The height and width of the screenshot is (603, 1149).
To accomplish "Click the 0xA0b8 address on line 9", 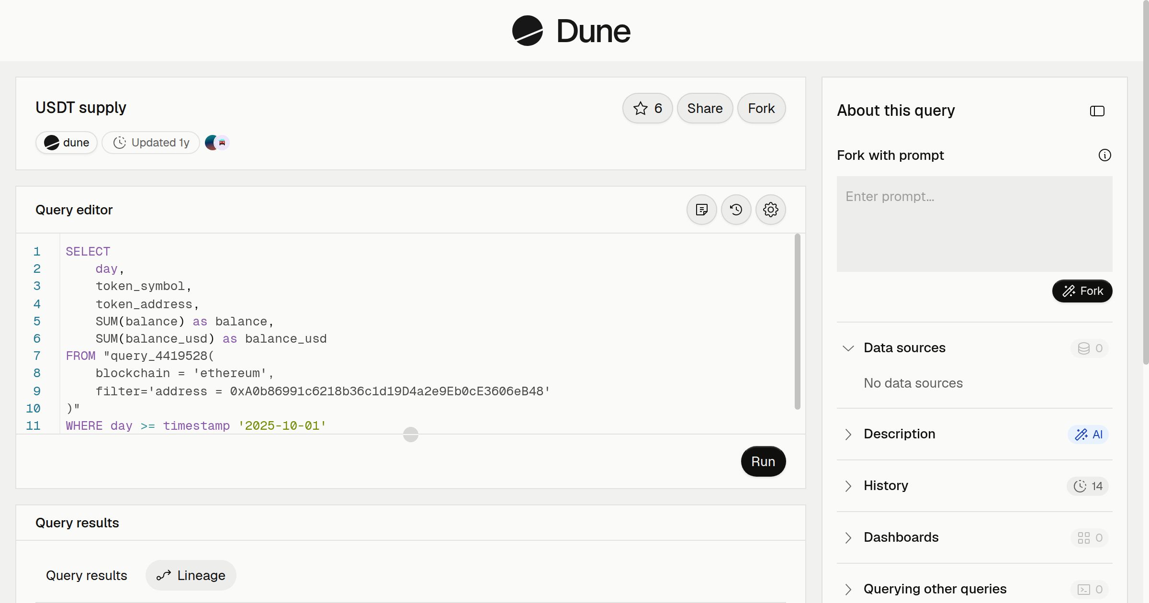I will pos(386,391).
